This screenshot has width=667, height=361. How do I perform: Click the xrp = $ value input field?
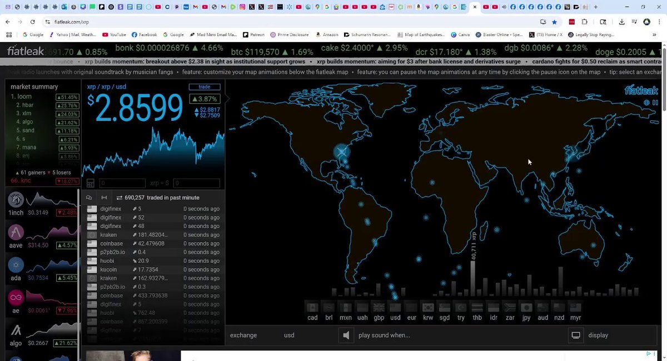196,184
